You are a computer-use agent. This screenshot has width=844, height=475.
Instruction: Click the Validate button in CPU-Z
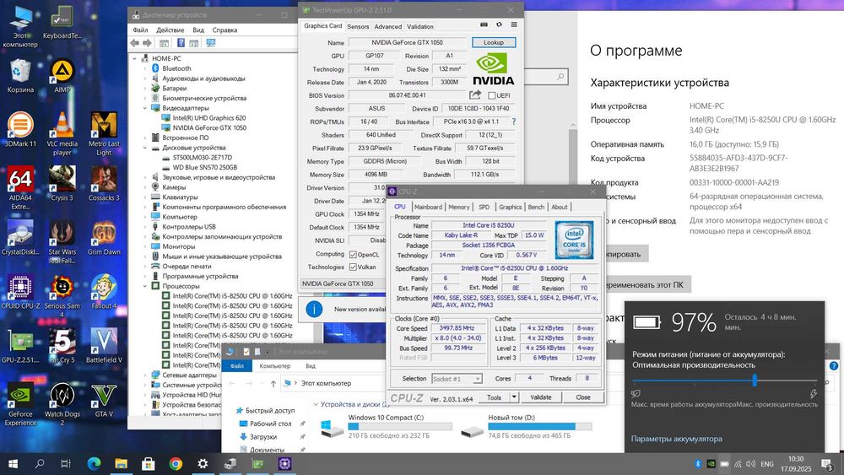[x=540, y=397]
